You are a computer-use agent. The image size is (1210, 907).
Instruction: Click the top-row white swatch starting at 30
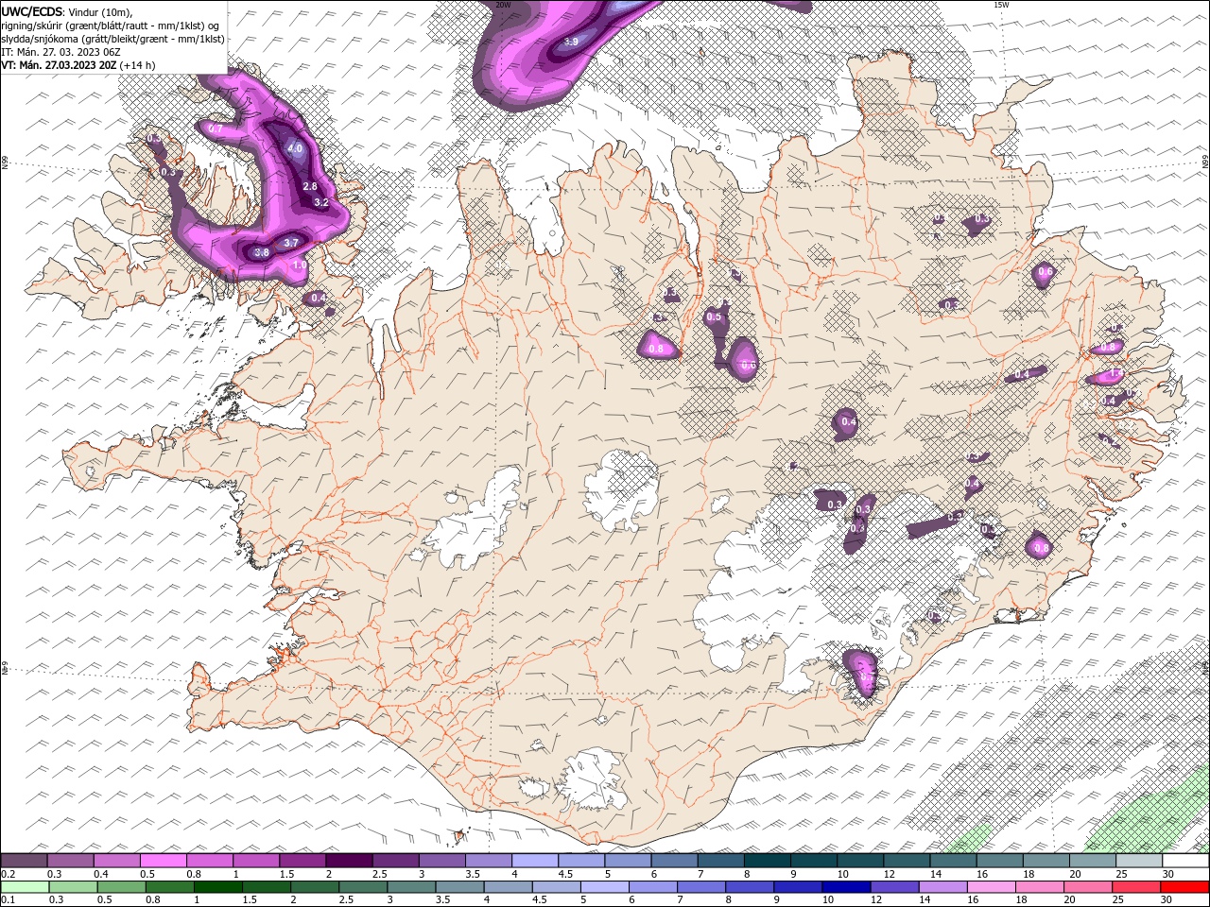(1184, 861)
